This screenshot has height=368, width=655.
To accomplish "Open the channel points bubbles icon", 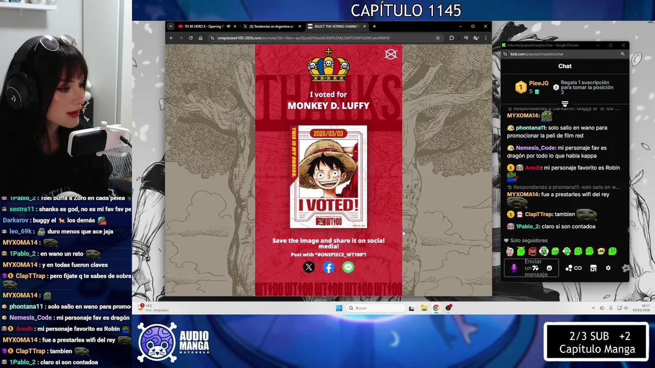I will [x=569, y=268].
